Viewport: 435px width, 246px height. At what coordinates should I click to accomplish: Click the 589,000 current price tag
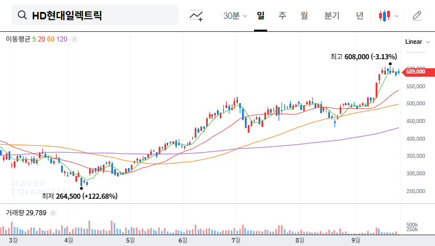(418, 72)
